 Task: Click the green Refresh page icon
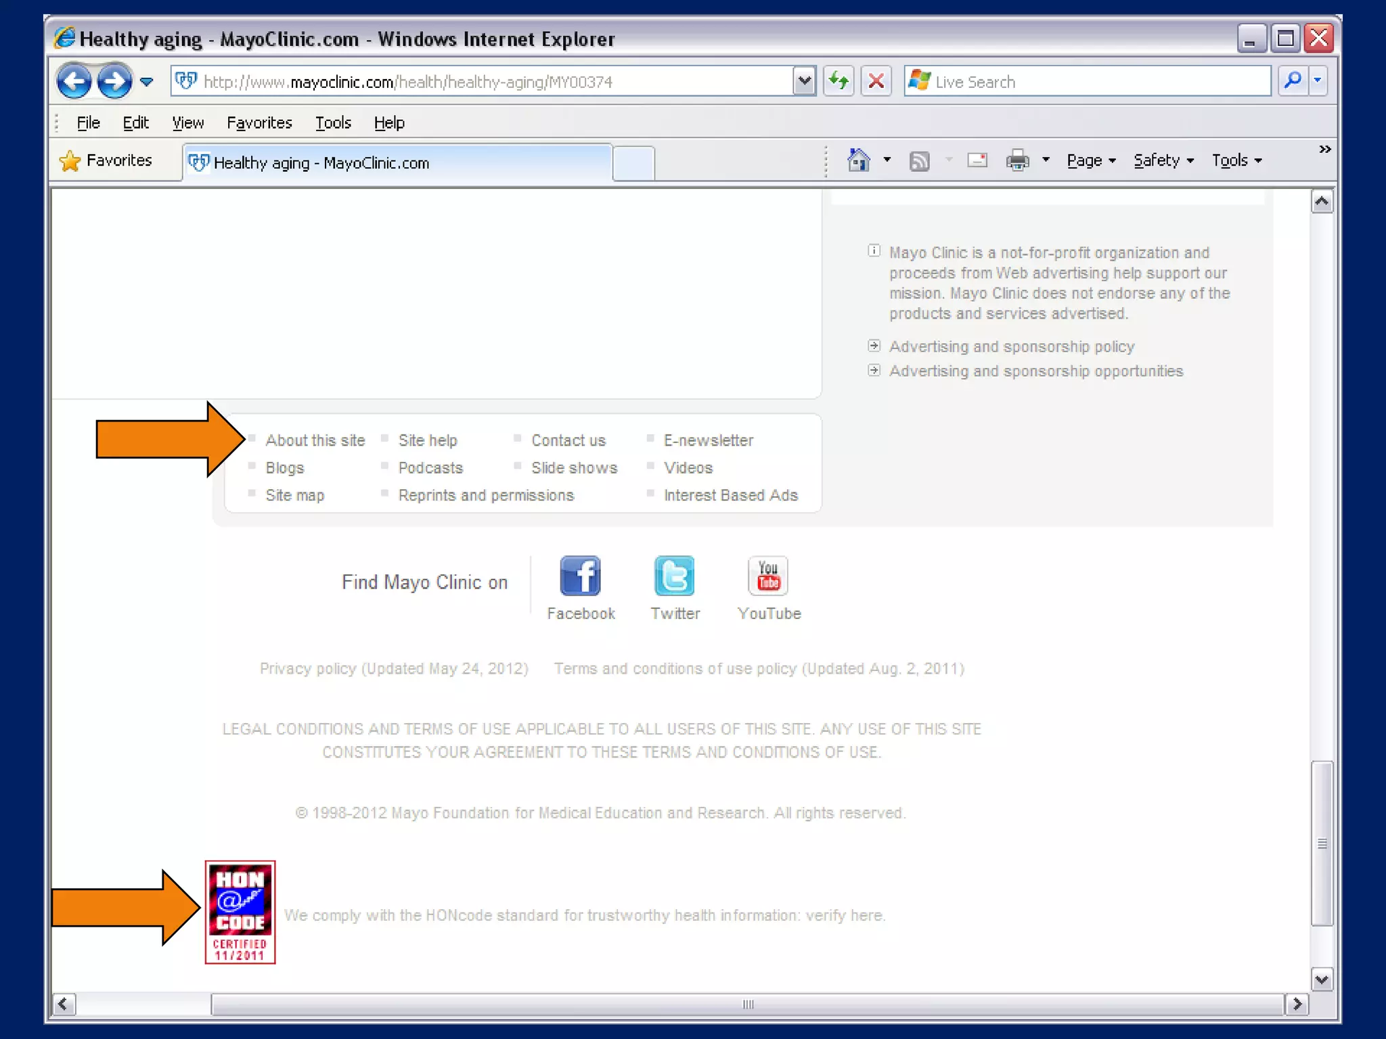[x=839, y=81]
